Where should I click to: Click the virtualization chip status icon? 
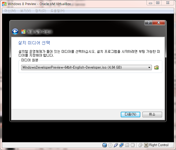133,145
